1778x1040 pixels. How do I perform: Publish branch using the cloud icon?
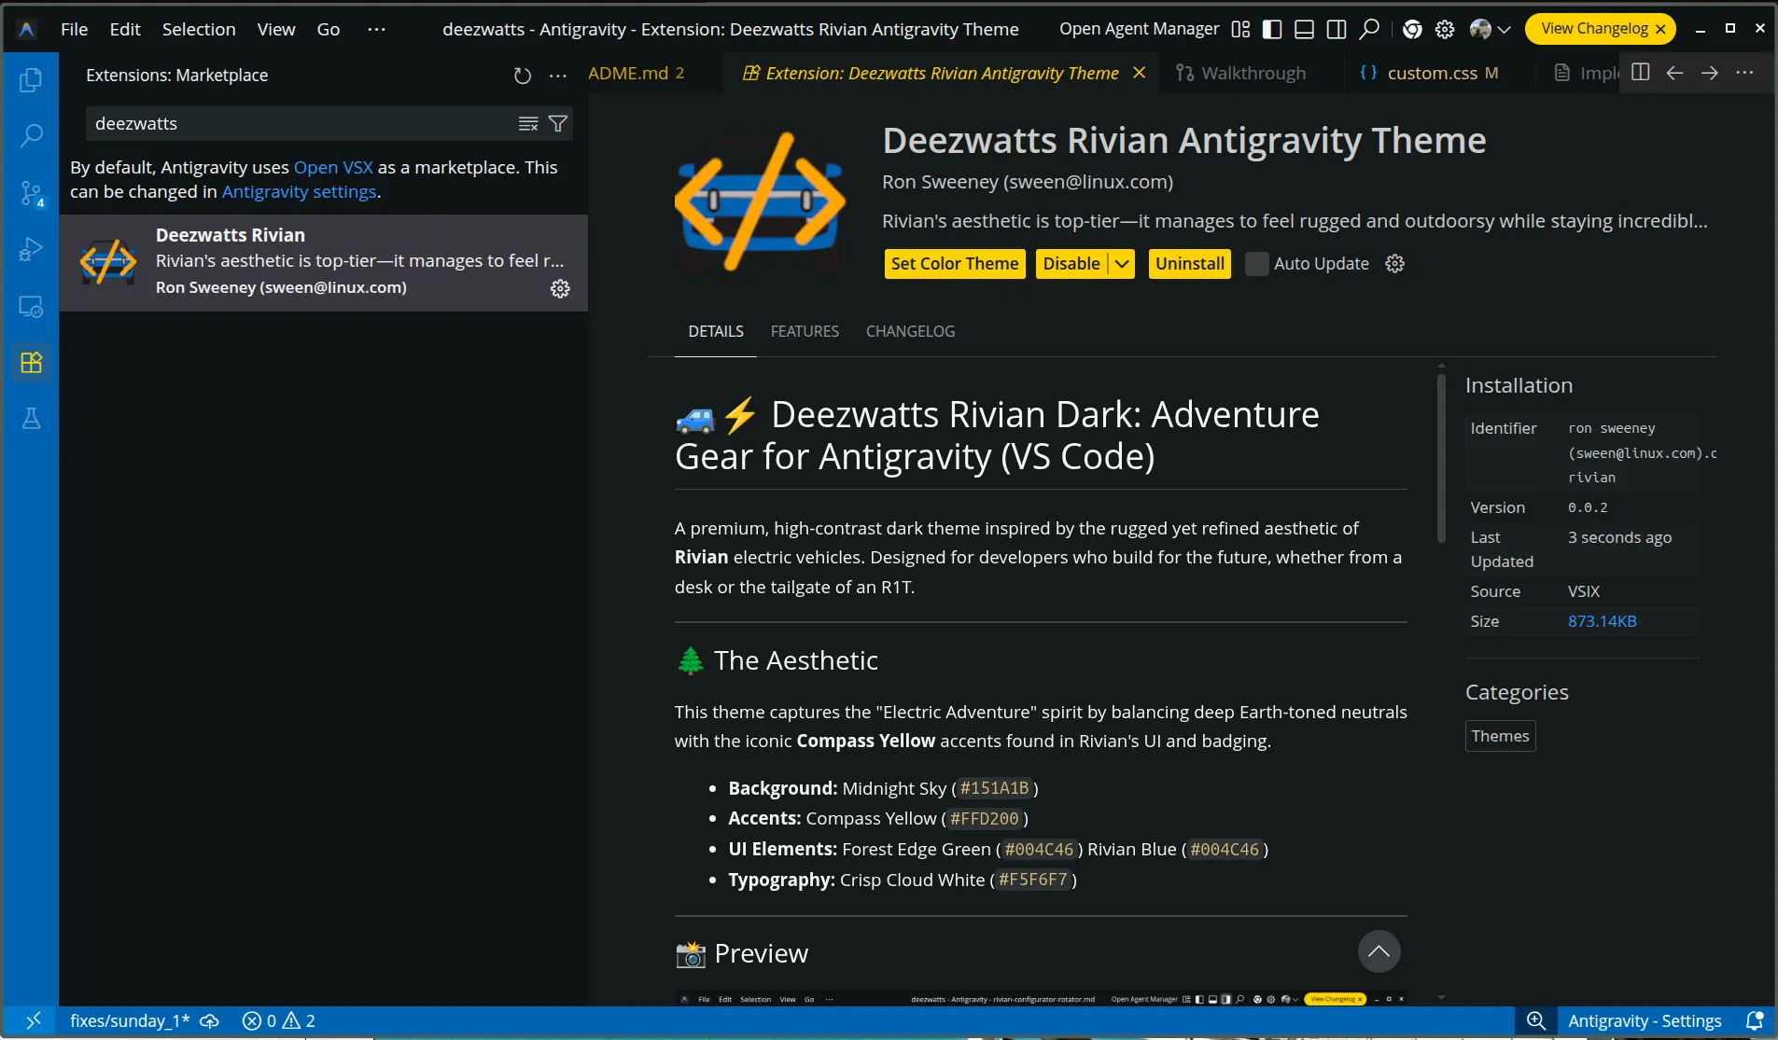pos(210,1020)
